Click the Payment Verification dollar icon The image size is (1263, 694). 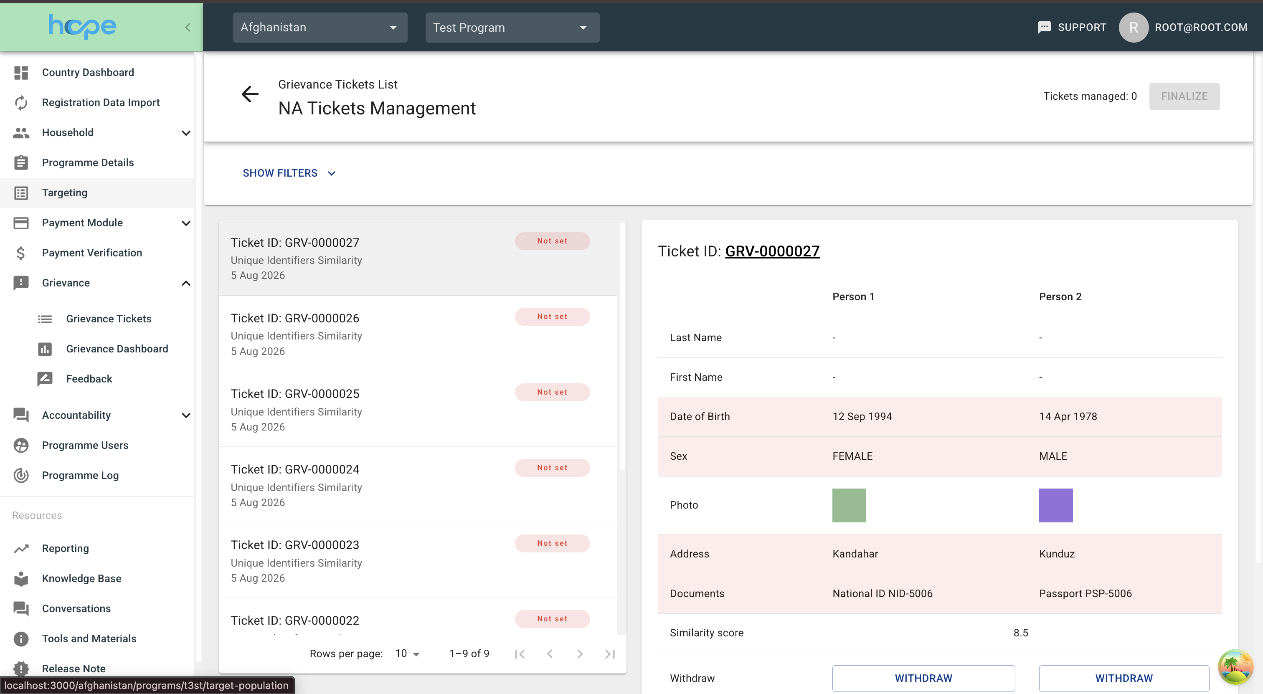click(21, 253)
